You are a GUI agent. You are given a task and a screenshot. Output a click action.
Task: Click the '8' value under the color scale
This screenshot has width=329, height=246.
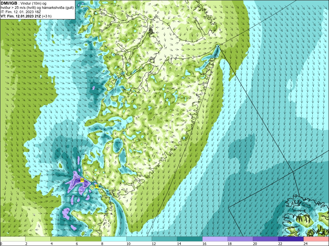(x=102, y=244)
